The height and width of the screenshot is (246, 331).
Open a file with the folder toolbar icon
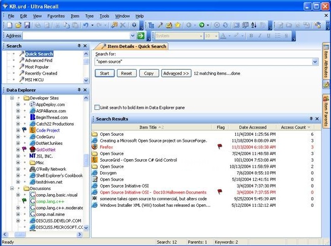point(18,25)
